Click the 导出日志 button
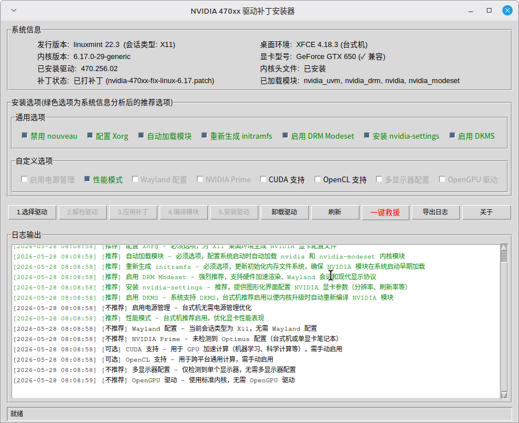This screenshot has width=519, height=423. (435, 212)
